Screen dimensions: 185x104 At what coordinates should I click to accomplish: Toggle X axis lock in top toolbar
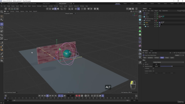9,9
